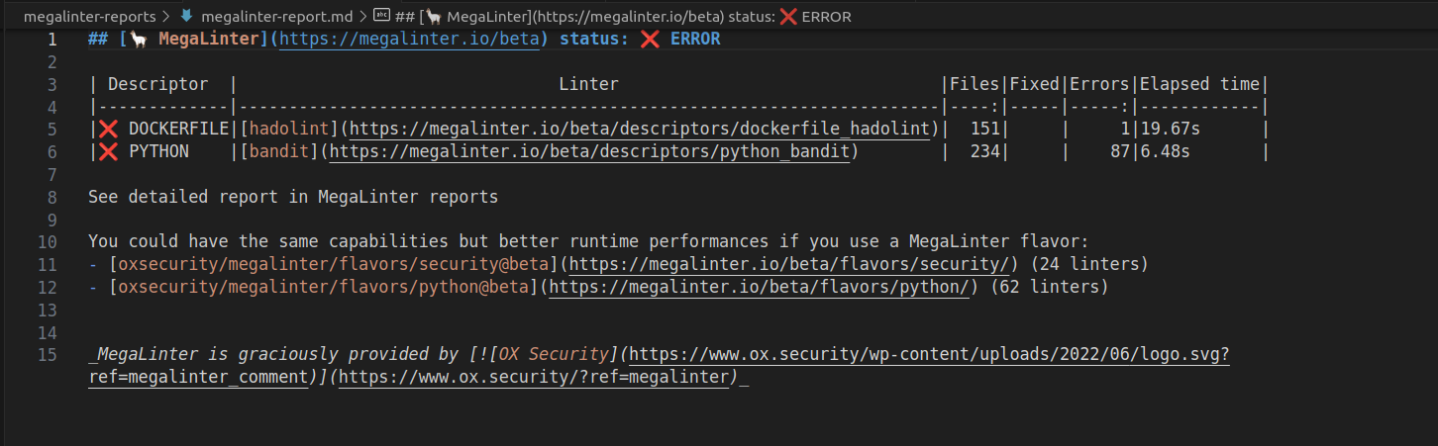Image resolution: width=1438 pixels, height=446 pixels.
Task: Click the red X before ERROR on line 1
Action: [650, 40]
